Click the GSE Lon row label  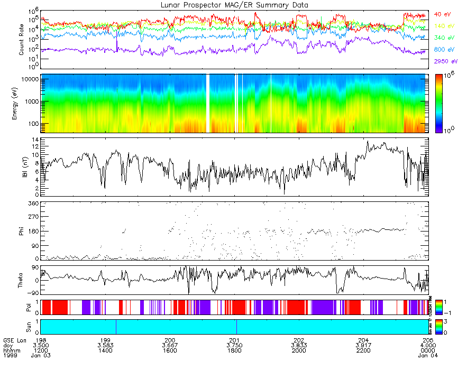tap(15, 340)
